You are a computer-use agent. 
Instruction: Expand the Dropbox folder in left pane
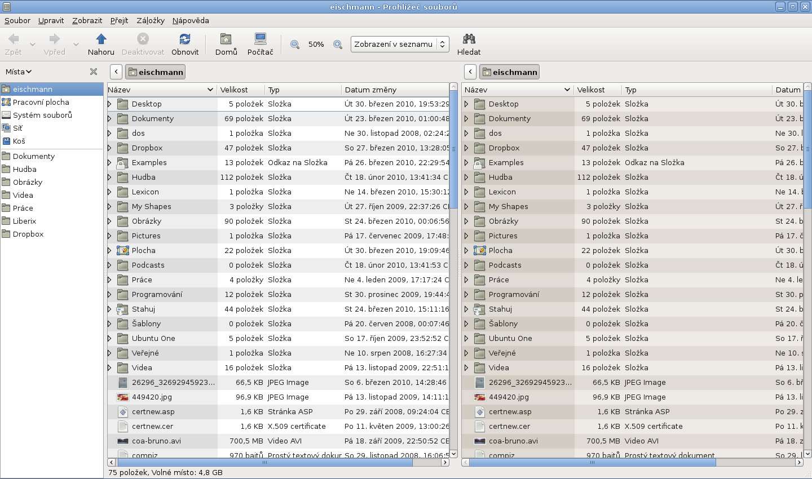pos(110,148)
